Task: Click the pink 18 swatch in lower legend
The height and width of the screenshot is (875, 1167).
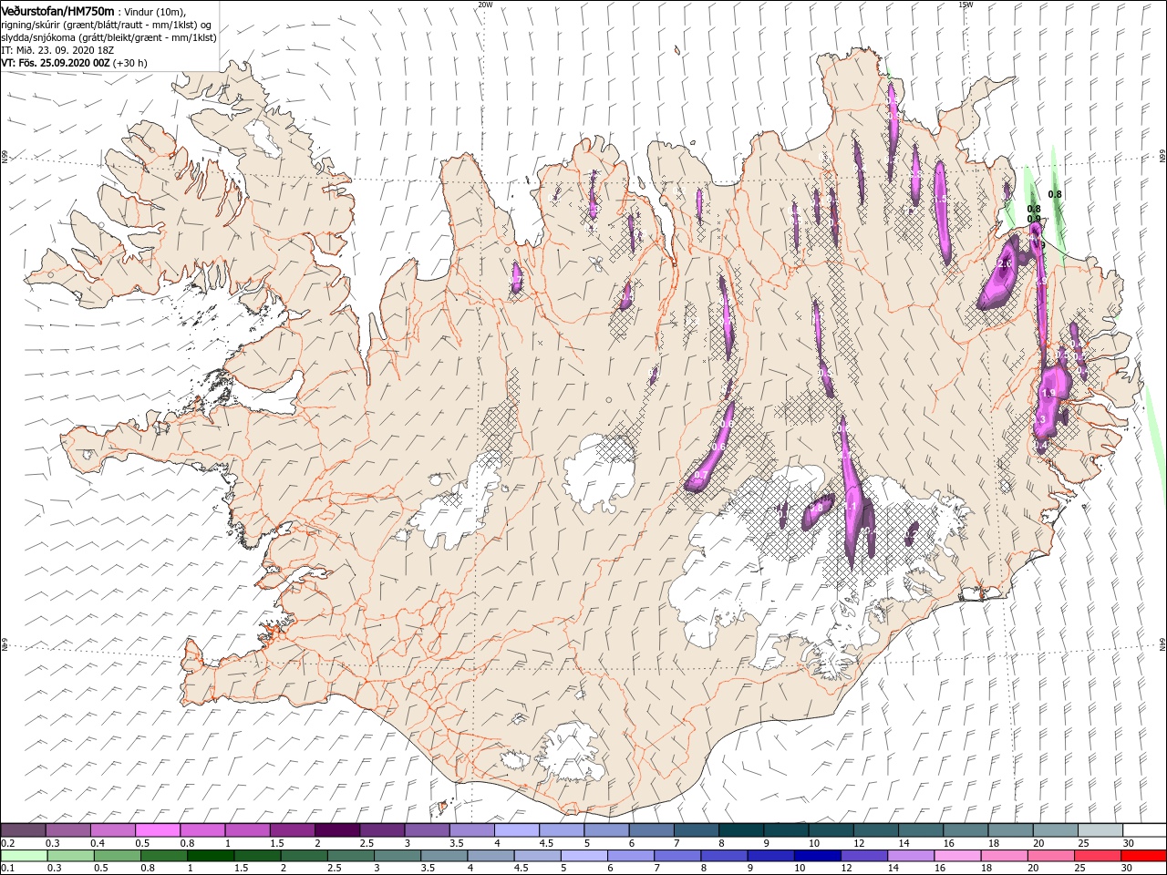Action: [1002, 856]
